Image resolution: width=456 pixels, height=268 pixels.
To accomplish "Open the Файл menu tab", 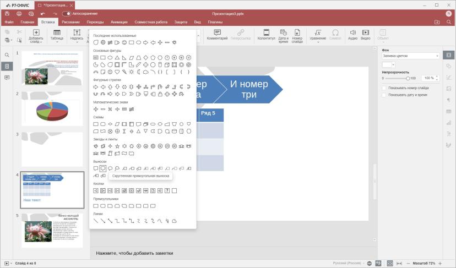I will coord(9,22).
